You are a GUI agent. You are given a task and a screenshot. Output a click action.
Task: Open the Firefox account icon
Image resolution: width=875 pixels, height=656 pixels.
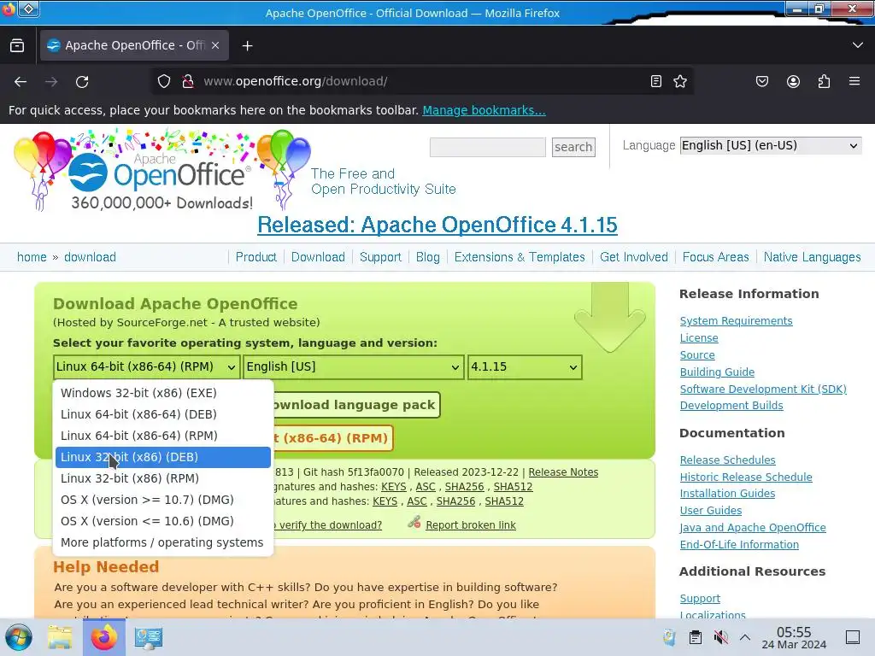point(793,81)
